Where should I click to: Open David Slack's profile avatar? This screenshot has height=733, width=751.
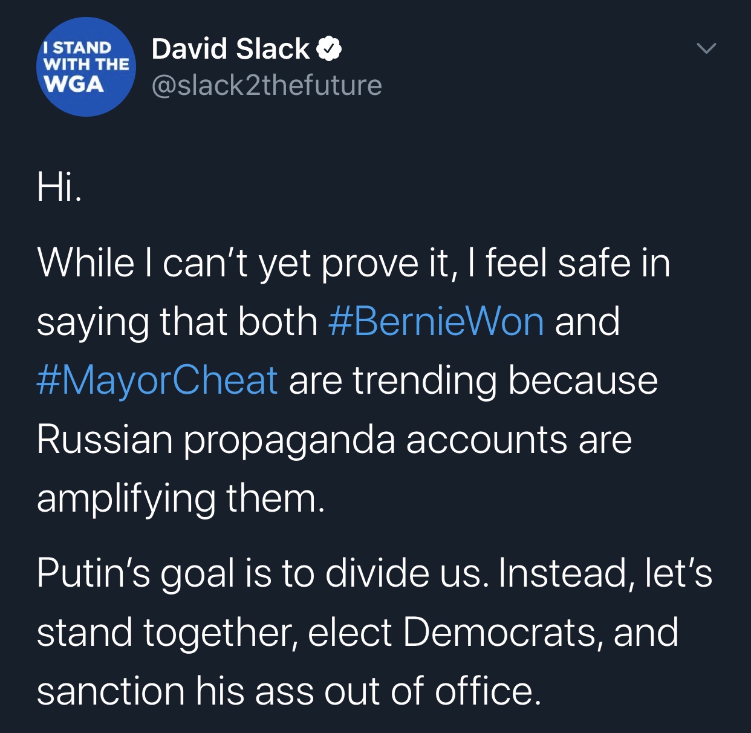click(x=86, y=67)
